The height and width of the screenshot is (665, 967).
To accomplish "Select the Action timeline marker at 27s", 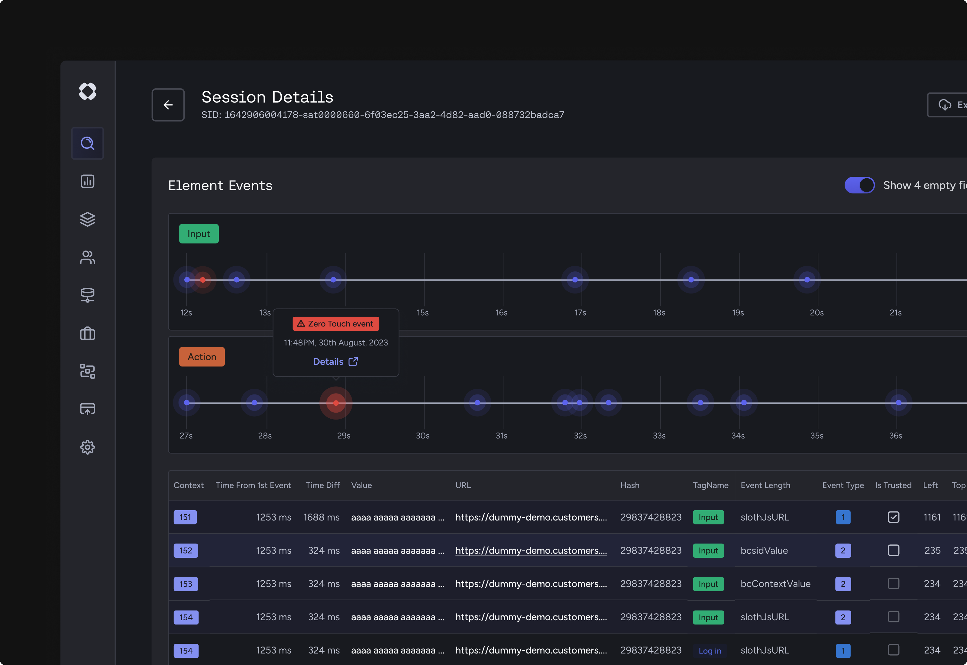I will click(187, 403).
